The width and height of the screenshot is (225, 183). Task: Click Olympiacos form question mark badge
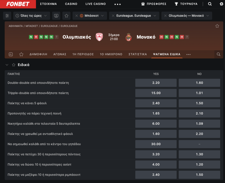point(56,37)
